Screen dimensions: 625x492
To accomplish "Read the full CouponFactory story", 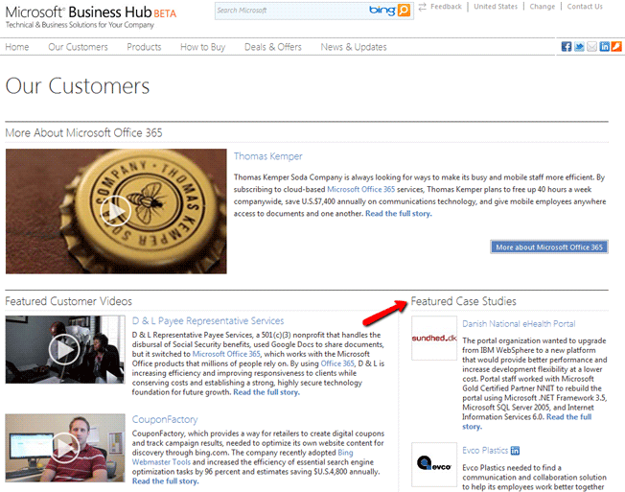I will click(166, 481).
